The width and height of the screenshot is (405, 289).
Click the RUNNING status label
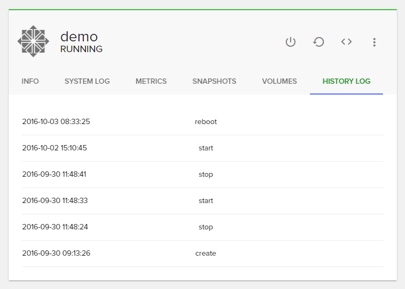click(81, 49)
